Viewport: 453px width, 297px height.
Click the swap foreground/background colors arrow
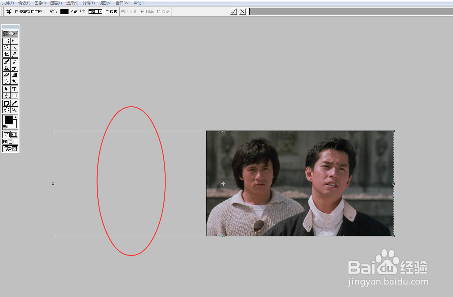click(x=15, y=117)
